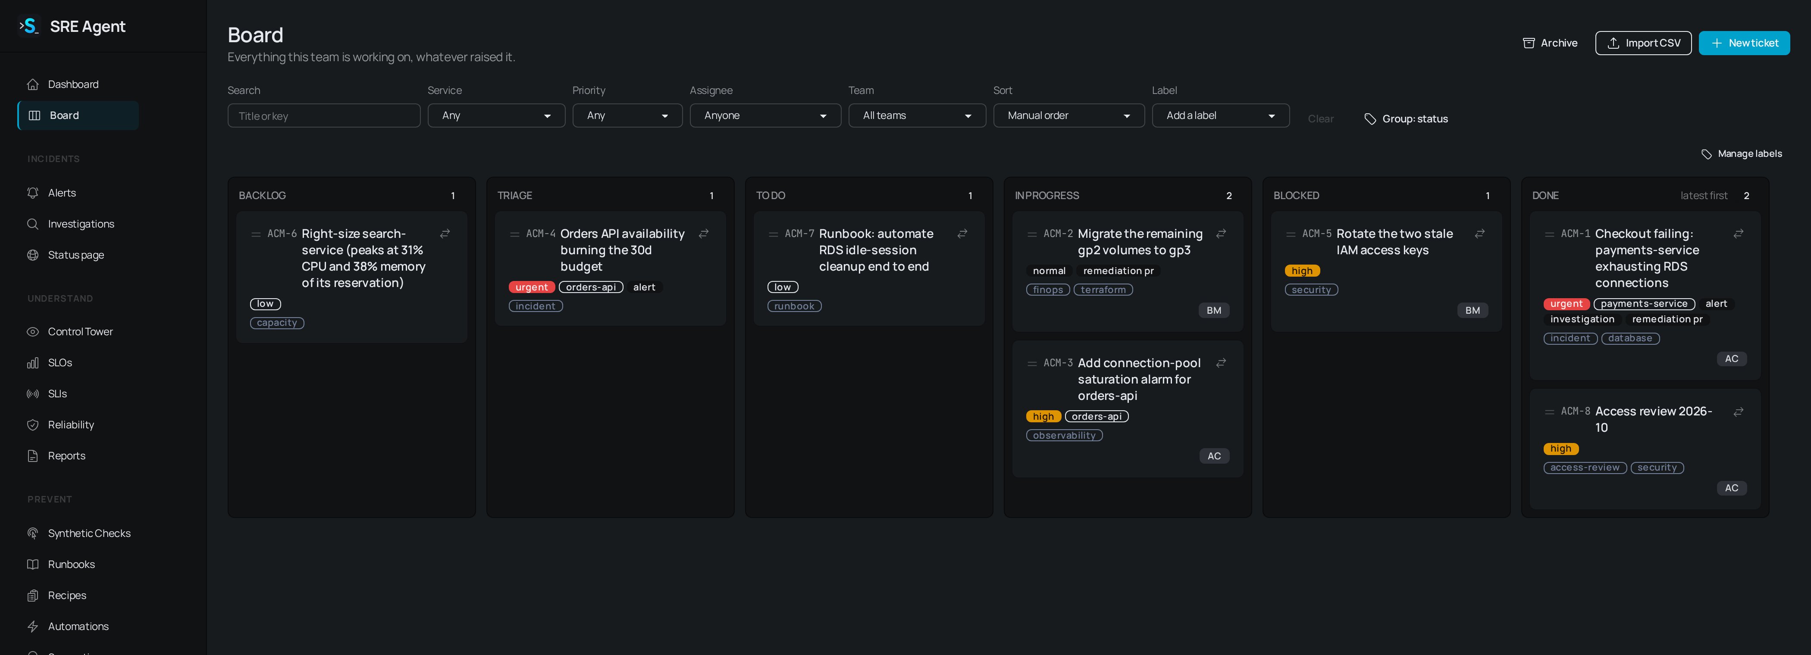Click the urgent priority tag on ACM-4
Viewport: 1811px width, 655px height.
pyautogui.click(x=532, y=287)
